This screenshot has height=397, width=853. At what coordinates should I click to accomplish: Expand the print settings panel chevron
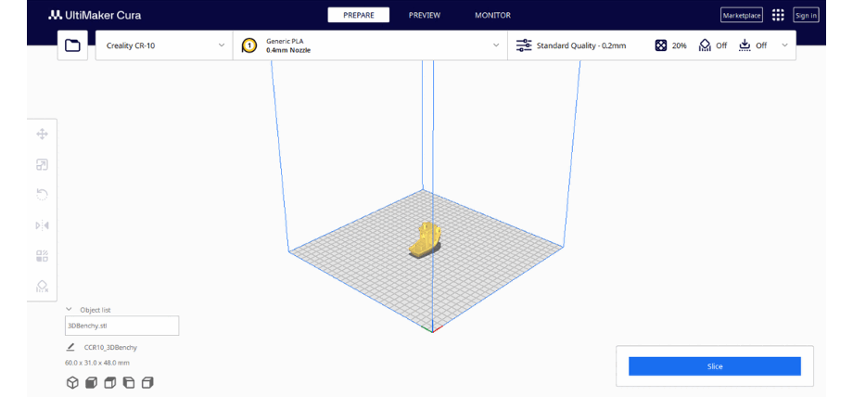tap(784, 45)
